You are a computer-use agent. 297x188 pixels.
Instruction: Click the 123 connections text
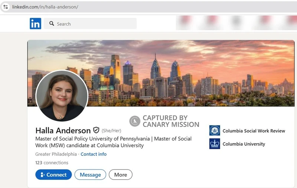[52, 163]
